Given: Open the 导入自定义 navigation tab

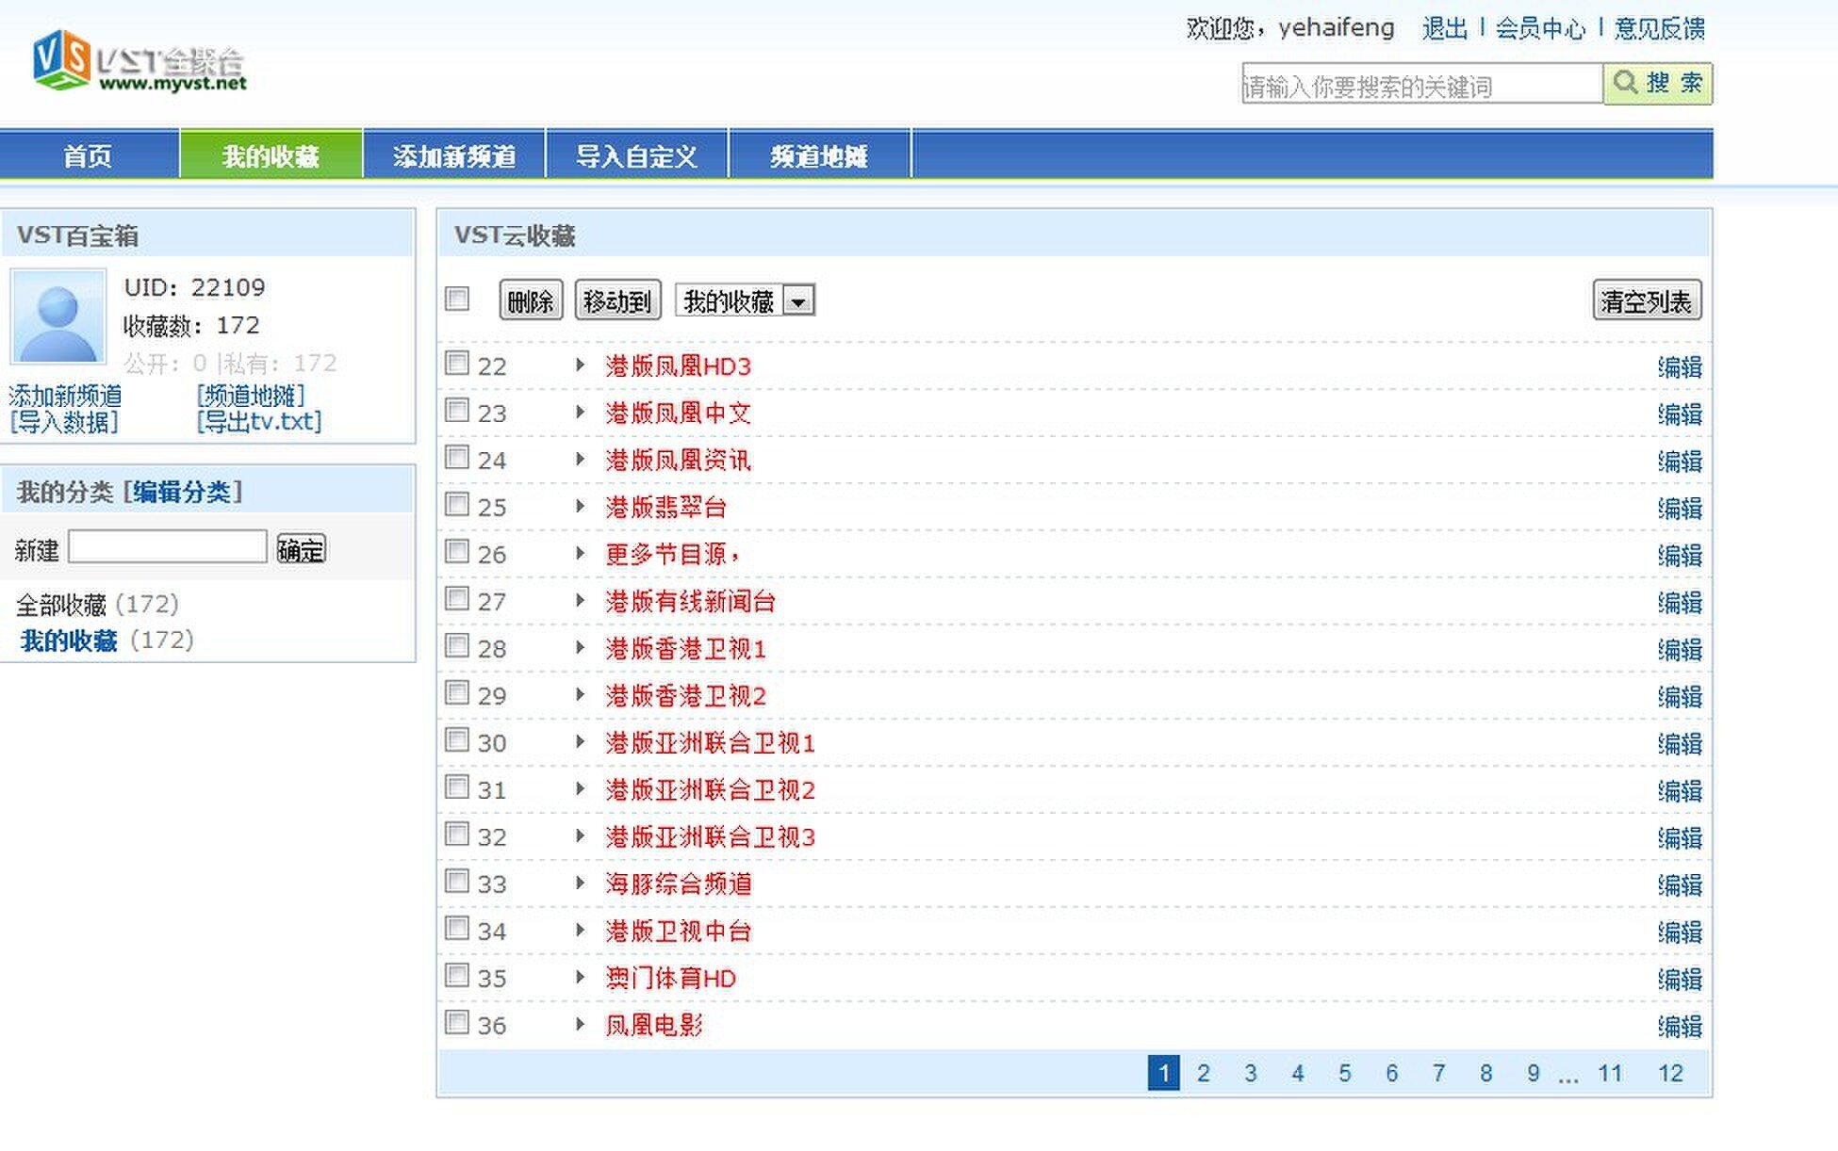Looking at the screenshot, I should pos(637,155).
